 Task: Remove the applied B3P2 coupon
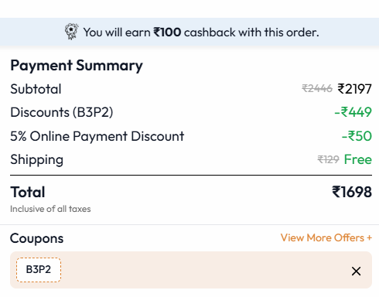[356, 271]
